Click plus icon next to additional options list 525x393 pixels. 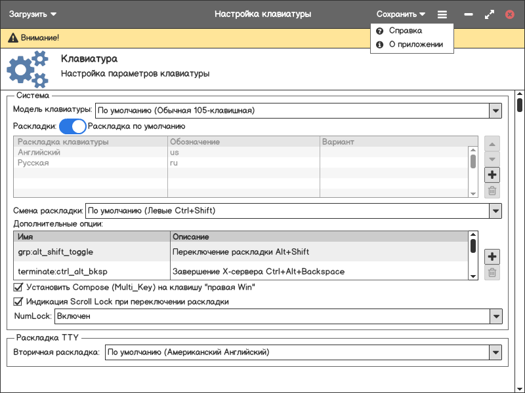492,256
